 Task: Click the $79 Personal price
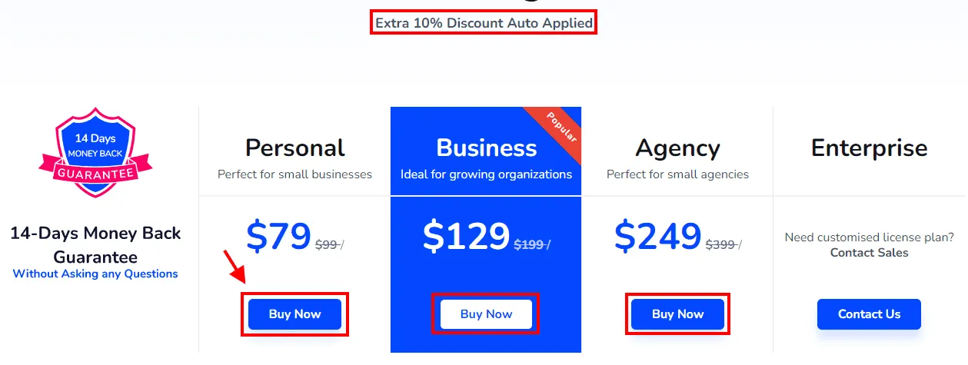point(278,237)
